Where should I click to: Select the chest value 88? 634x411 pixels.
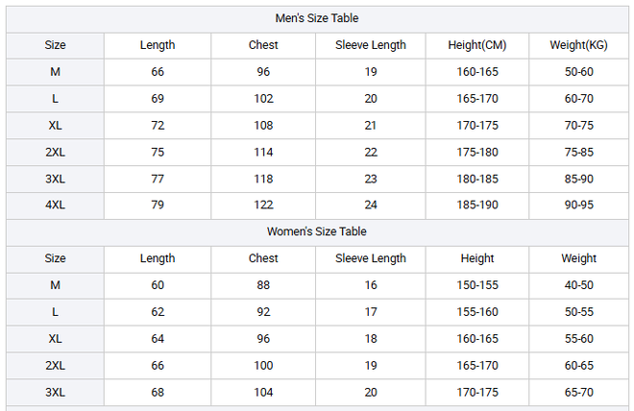[x=263, y=285]
